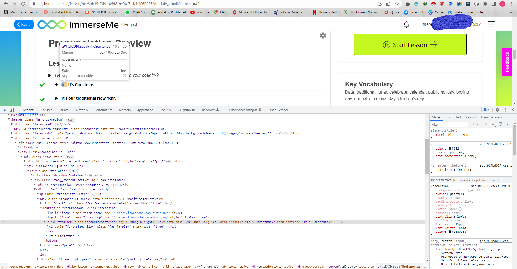Toggle the computed styles sidebar icon

coord(508,124)
